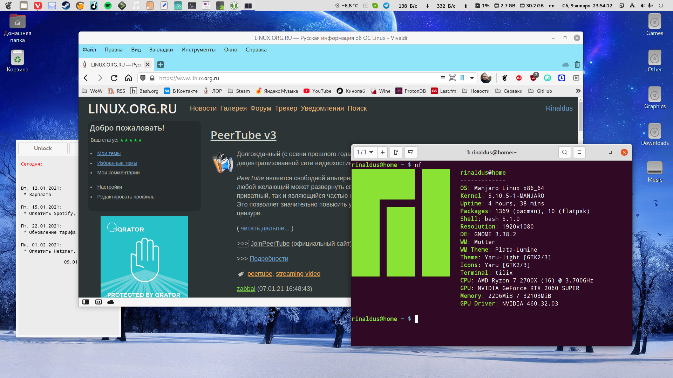Open the GitHub bookmarks folder
Image resolution: width=673 pixels, height=378 pixels.
tap(540, 91)
